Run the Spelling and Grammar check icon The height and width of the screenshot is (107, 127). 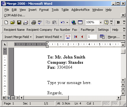point(40,22)
